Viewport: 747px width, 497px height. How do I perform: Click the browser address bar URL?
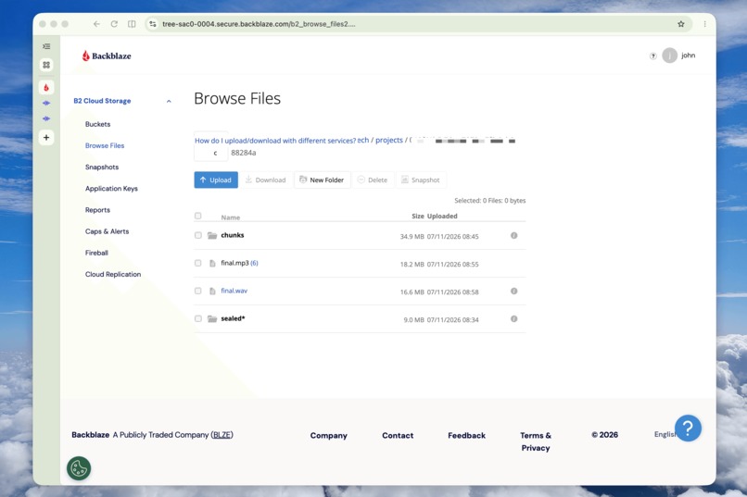pyautogui.click(x=259, y=24)
